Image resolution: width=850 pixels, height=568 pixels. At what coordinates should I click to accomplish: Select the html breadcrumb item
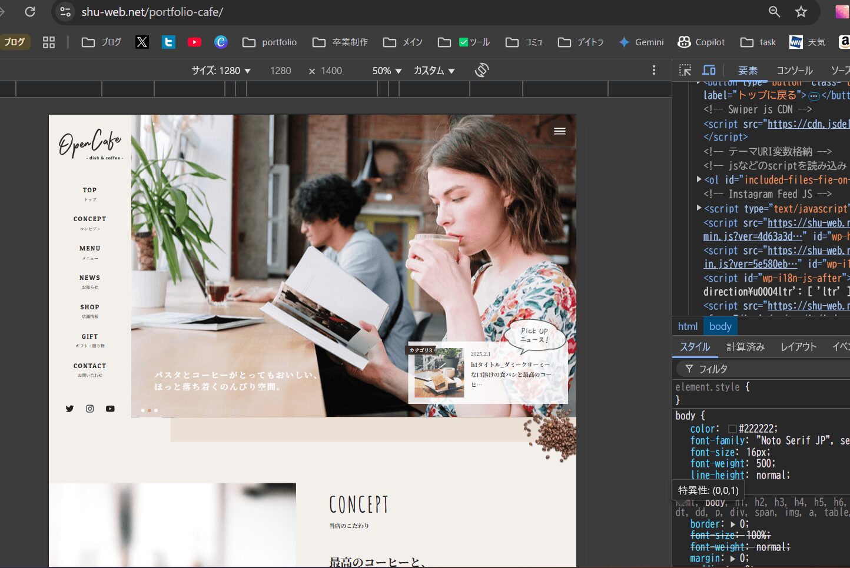688,326
